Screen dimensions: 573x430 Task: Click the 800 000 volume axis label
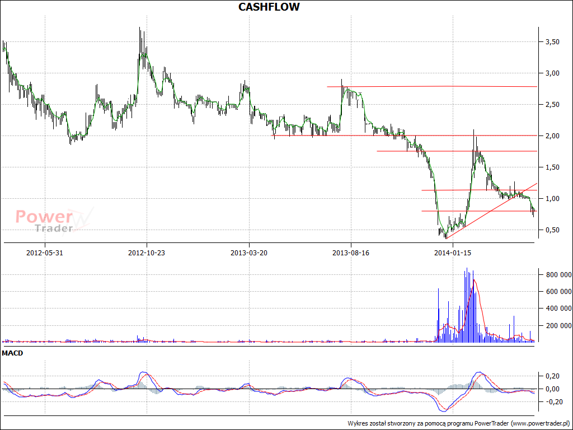coord(558,275)
